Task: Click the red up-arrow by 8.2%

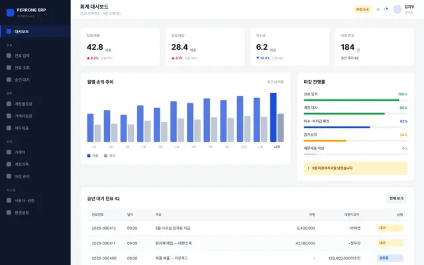Action: click(88, 58)
